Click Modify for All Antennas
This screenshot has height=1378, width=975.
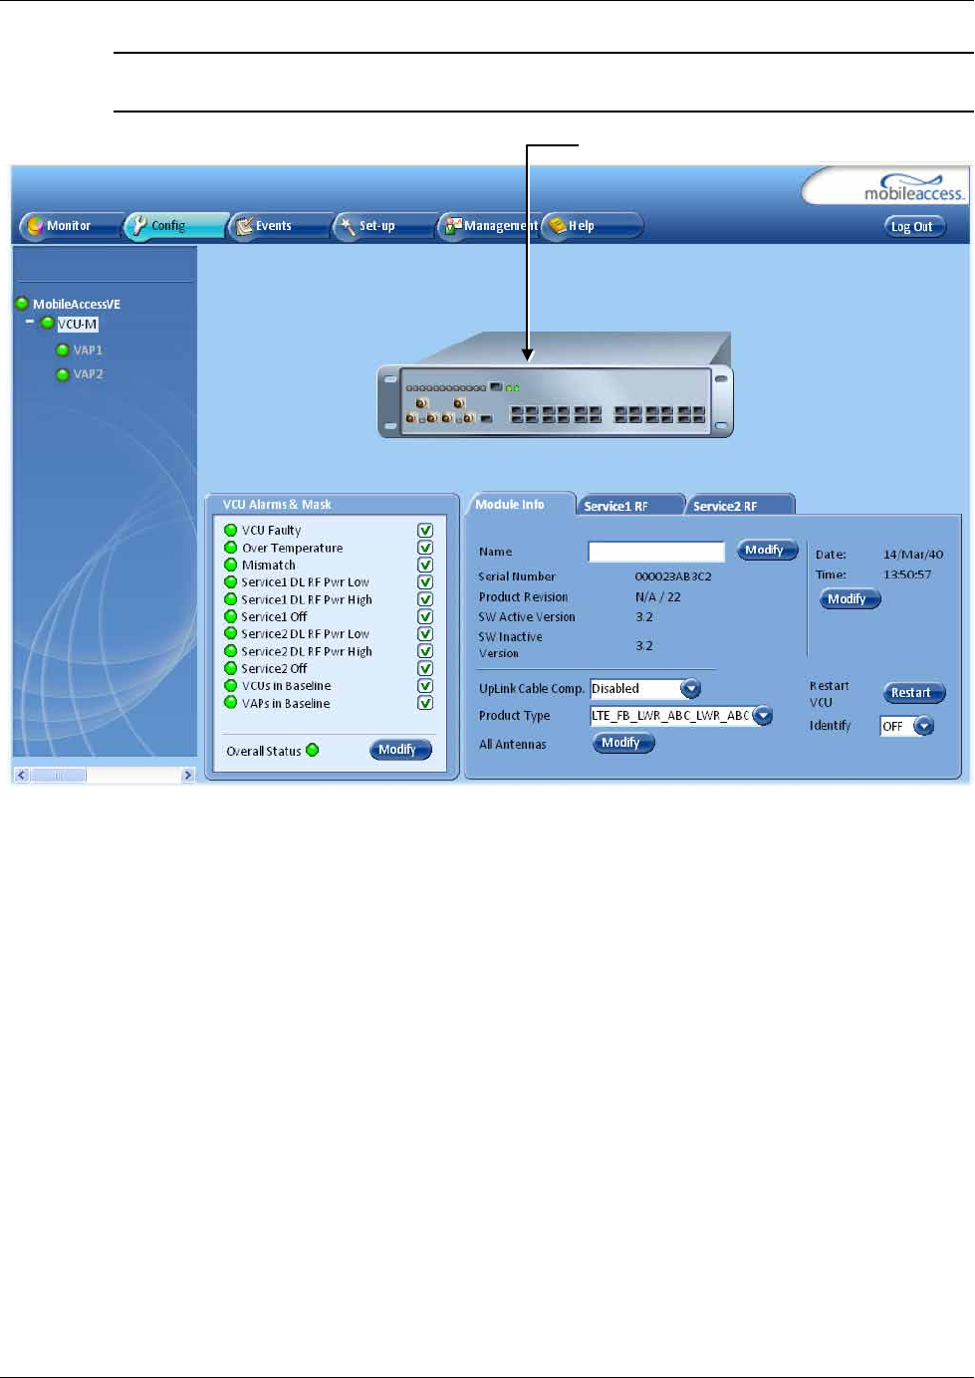(x=623, y=743)
